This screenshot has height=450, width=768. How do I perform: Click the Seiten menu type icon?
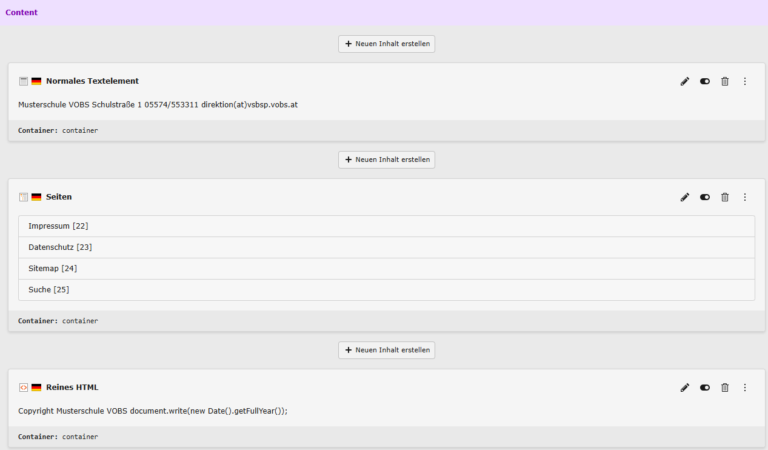[x=24, y=197]
